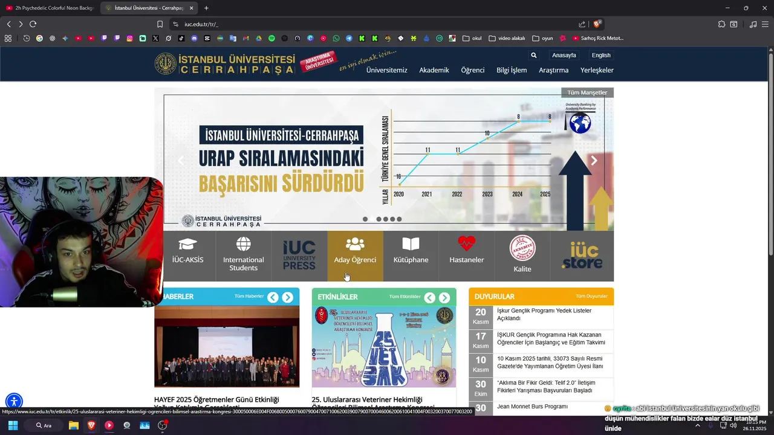The height and width of the screenshot is (435, 774).
Task: Open the Spotify bookmark icon
Action: coord(272,38)
